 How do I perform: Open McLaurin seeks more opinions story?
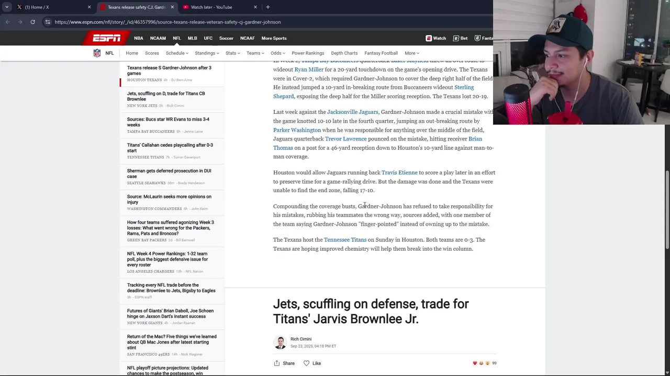169,199
